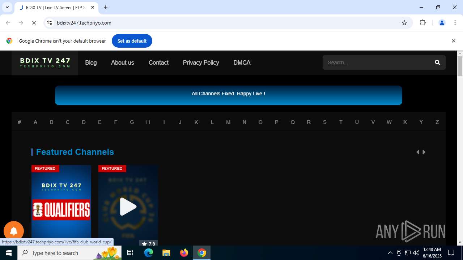This screenshot has width=463, height=260.
Task: Filter channels by letter W
Action: pyautogui.click(x=389, y=122)
